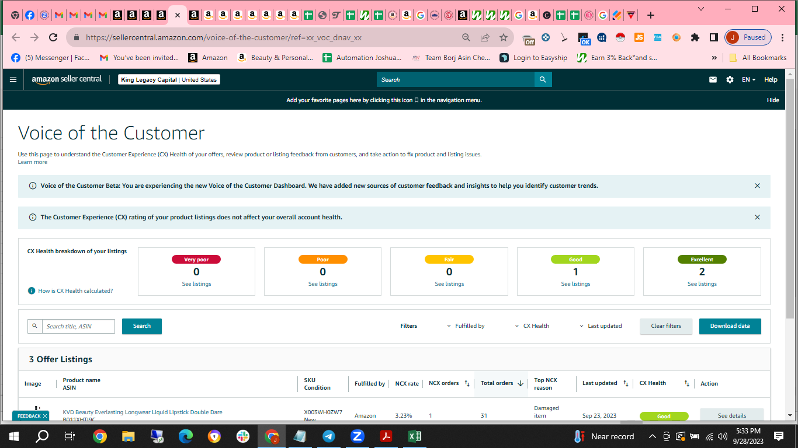Open Slack from the taskbar
Viewport: 798px width, 448px height.
(242, 436)
